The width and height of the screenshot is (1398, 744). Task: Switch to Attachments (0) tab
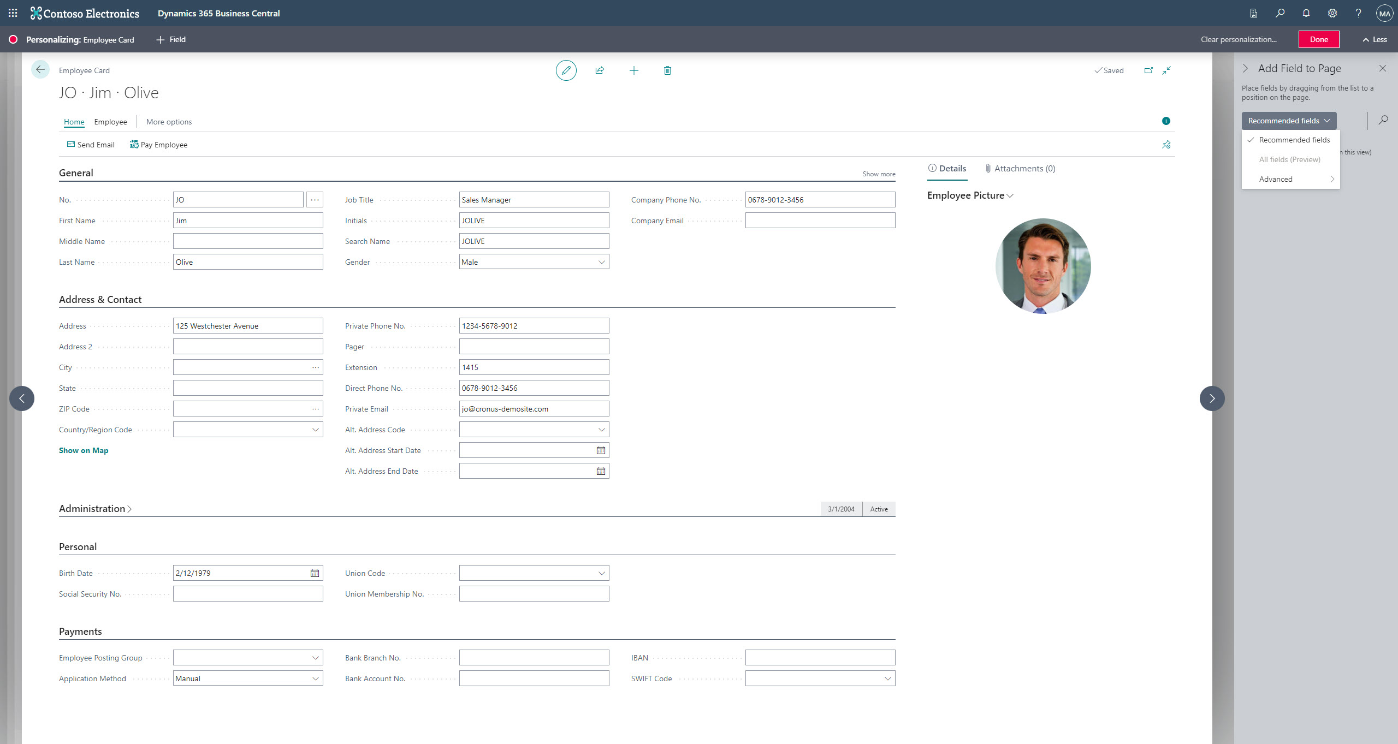[1020, 169]
